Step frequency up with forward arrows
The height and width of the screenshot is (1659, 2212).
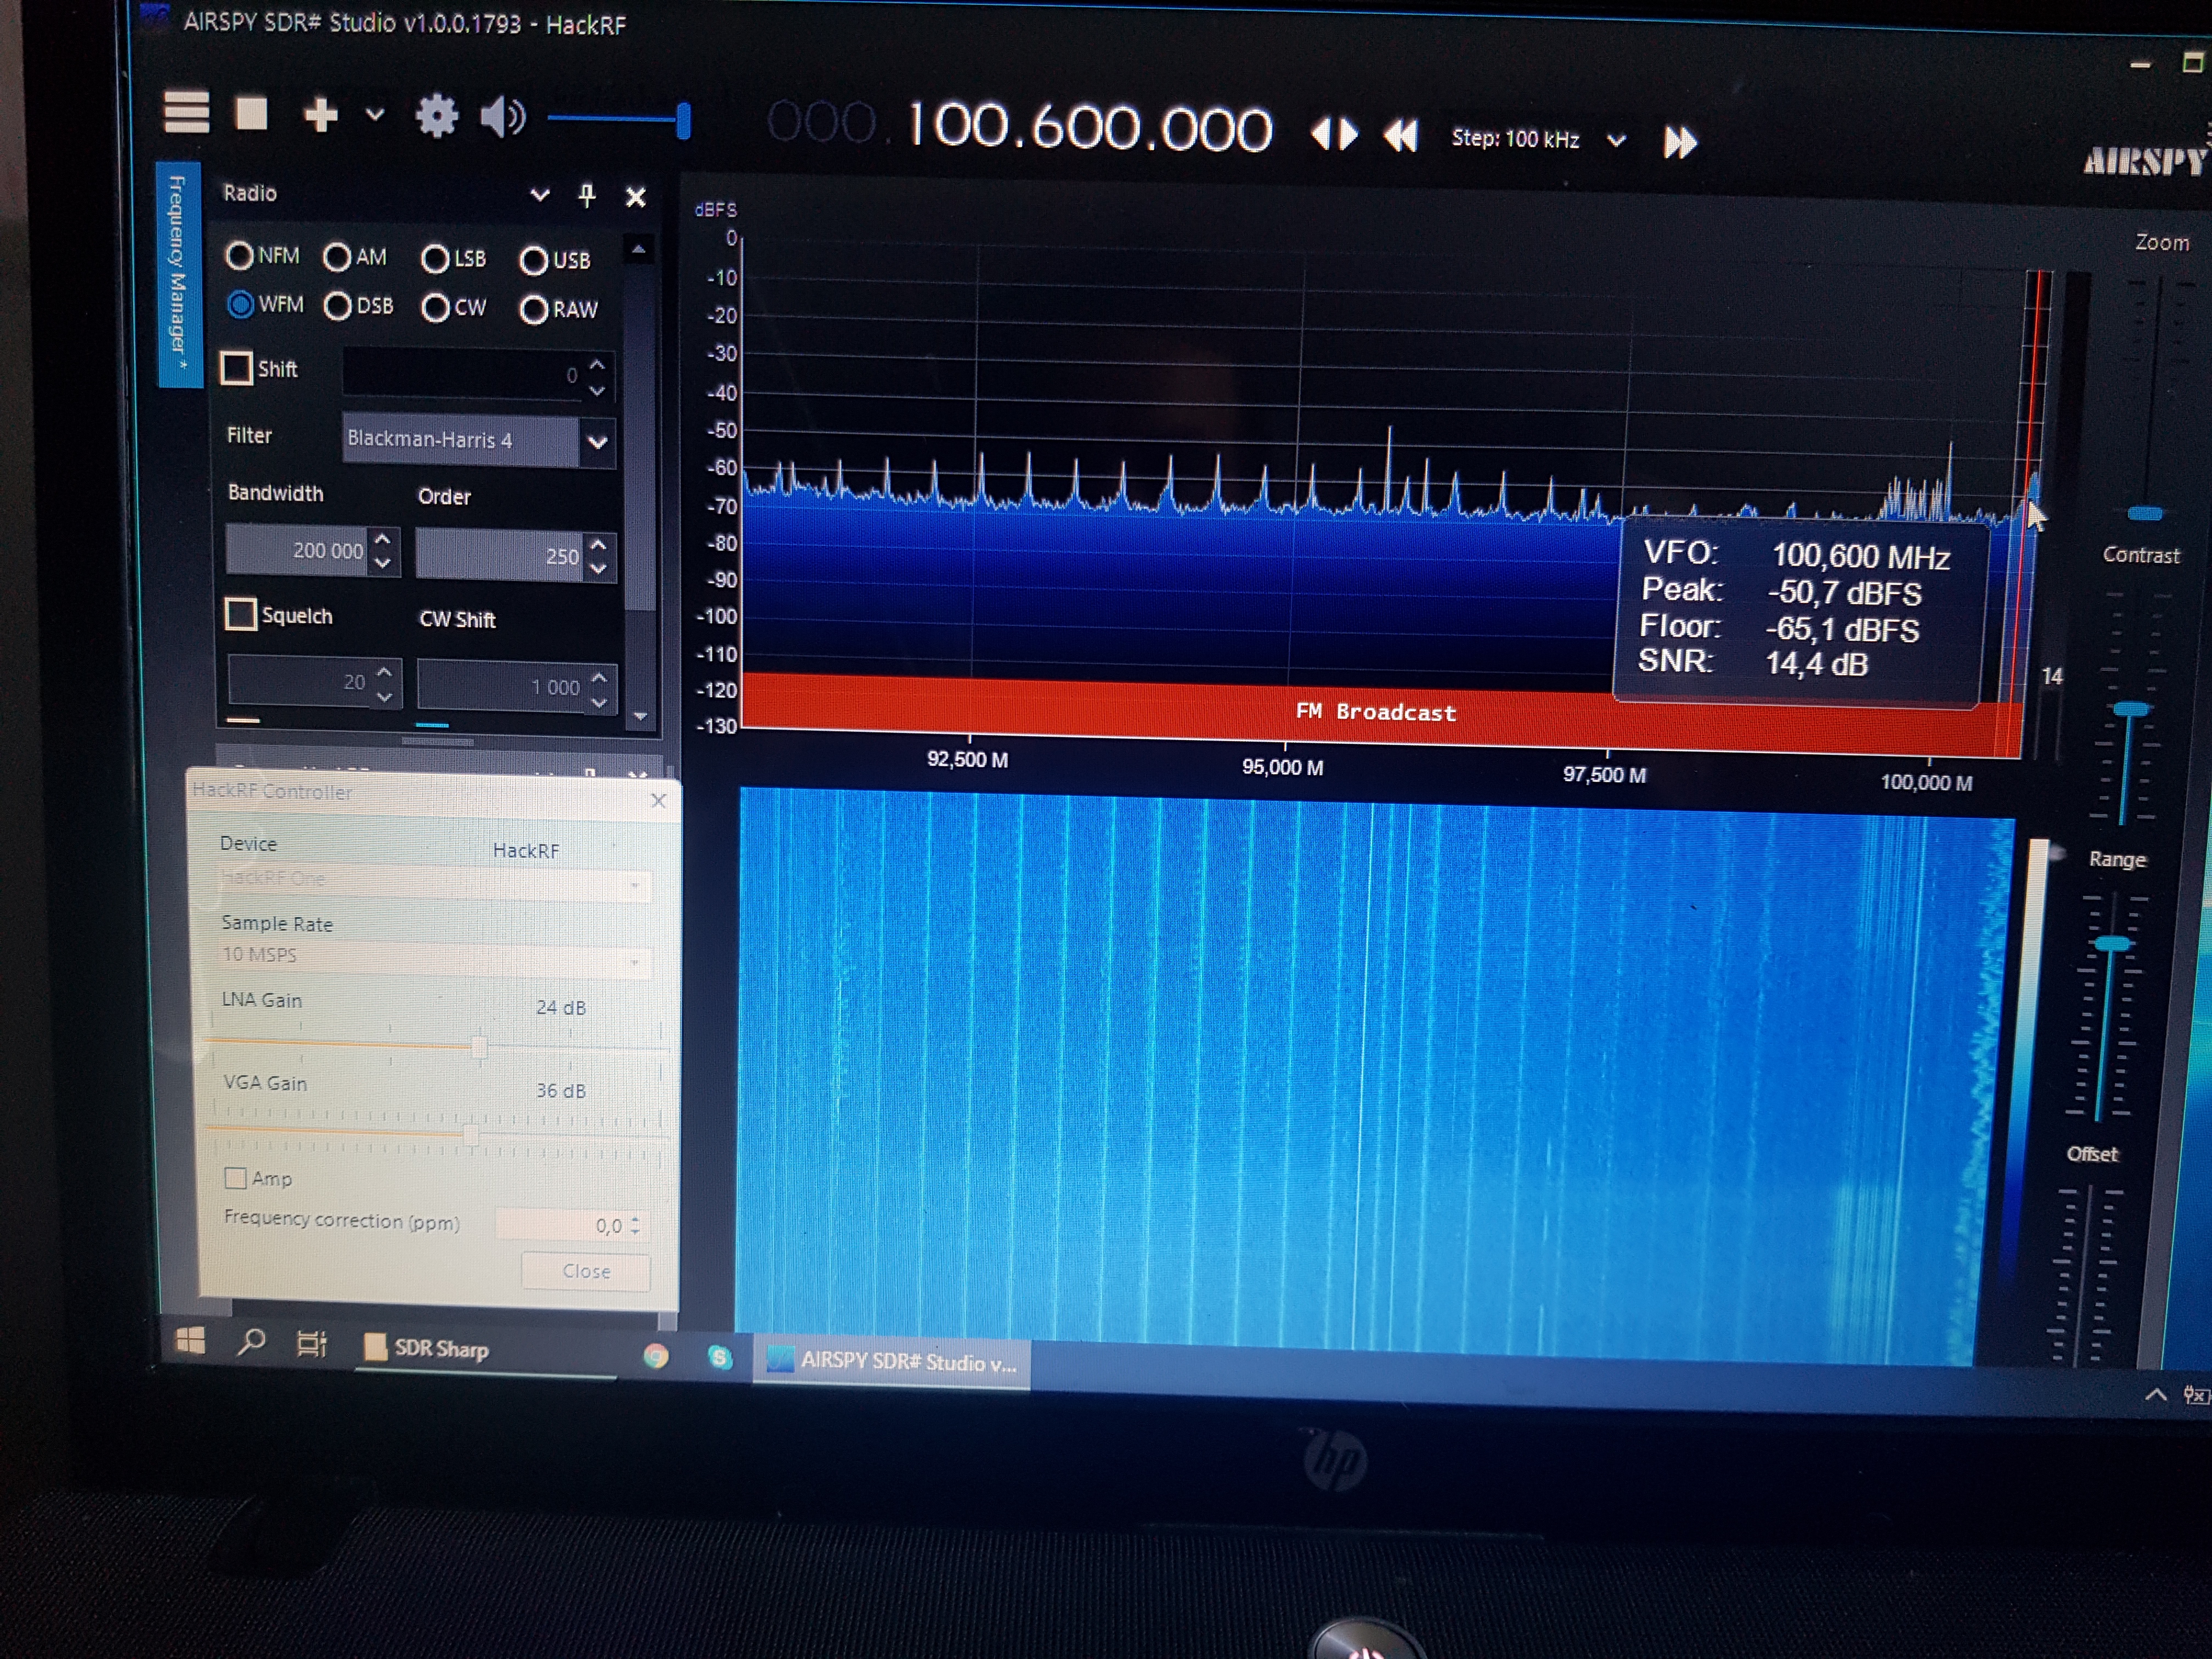coord(1680,142)
